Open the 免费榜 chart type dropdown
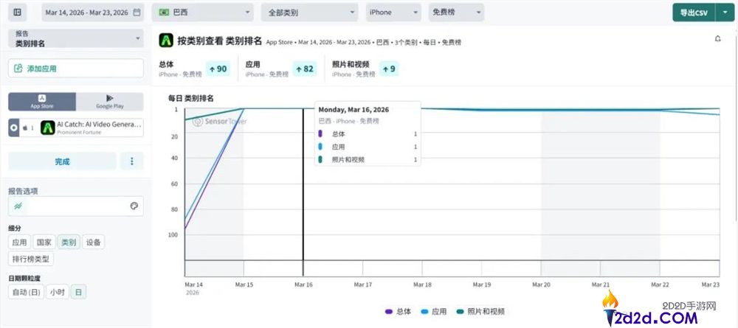Screen dimensions: 738x328 (x=456, y=13)
